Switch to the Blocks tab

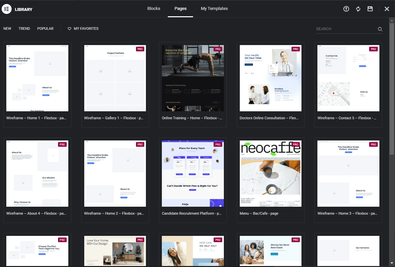click(154, 9)
